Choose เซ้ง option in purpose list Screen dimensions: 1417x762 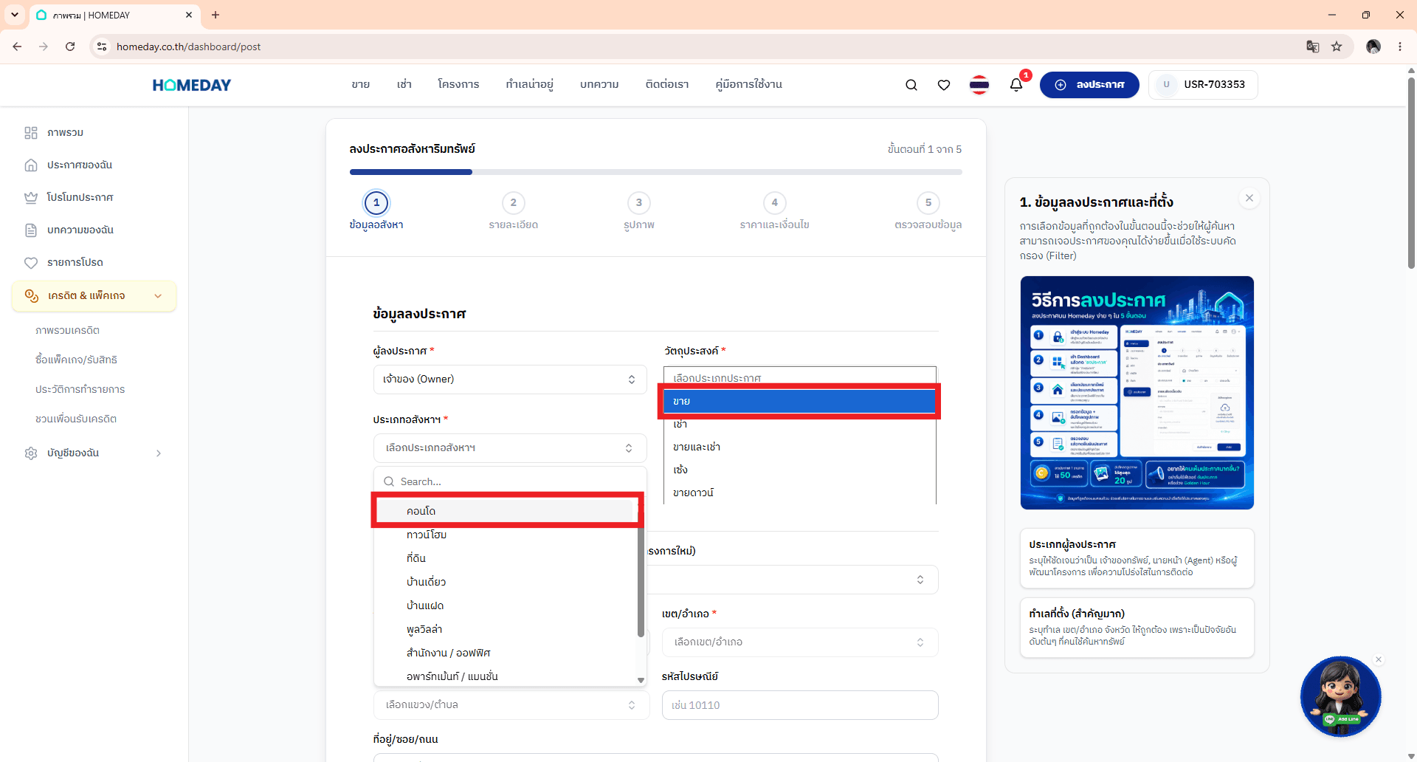click(x=800, y=470)
